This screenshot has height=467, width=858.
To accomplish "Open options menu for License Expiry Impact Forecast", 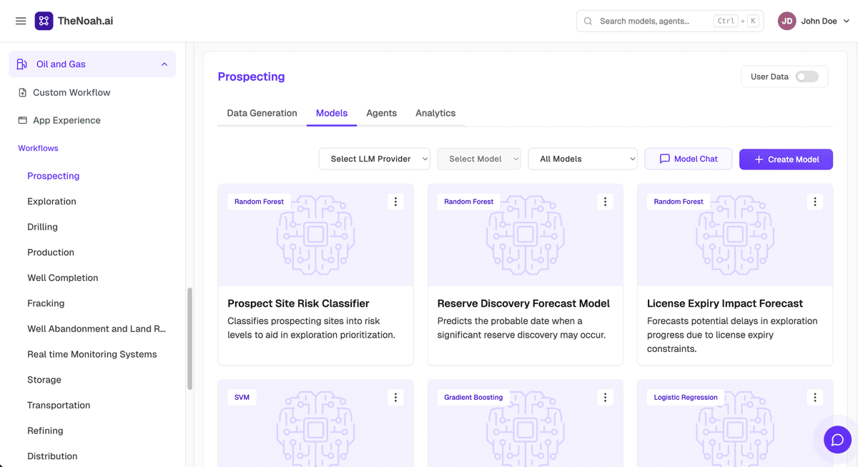I will (x=815, y=202).
